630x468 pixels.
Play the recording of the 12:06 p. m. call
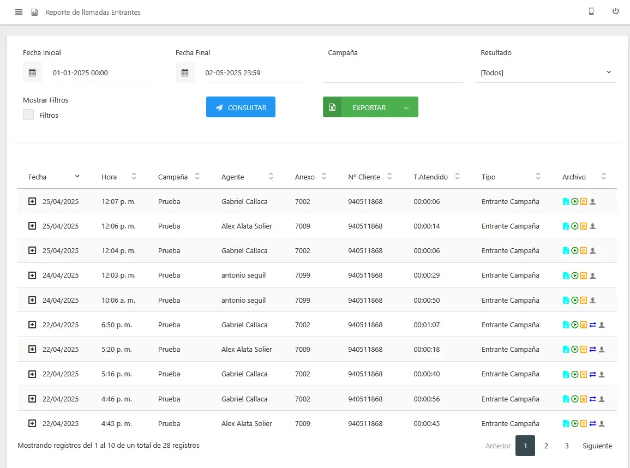574,226
